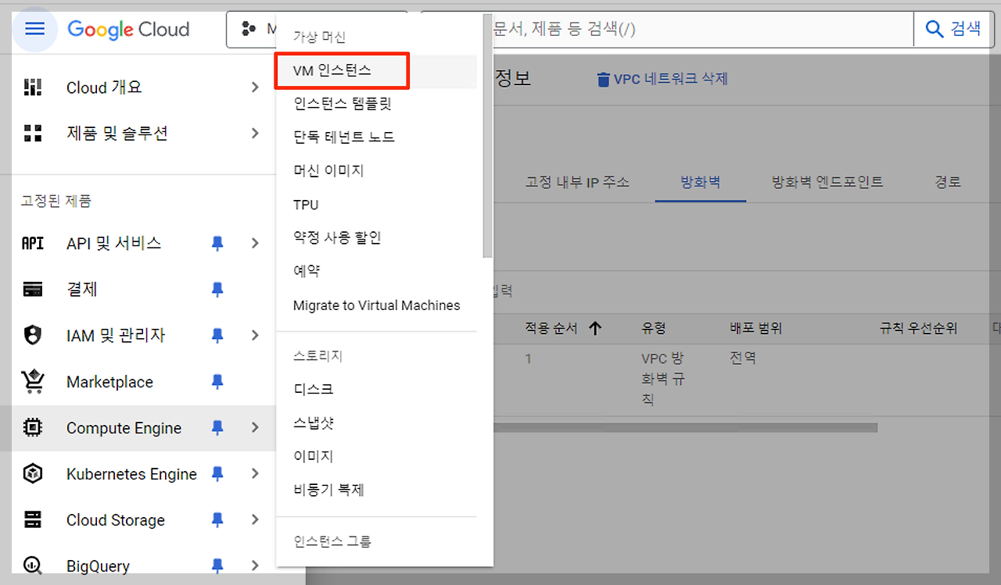Click the API 및 서비스 icon

33,244
